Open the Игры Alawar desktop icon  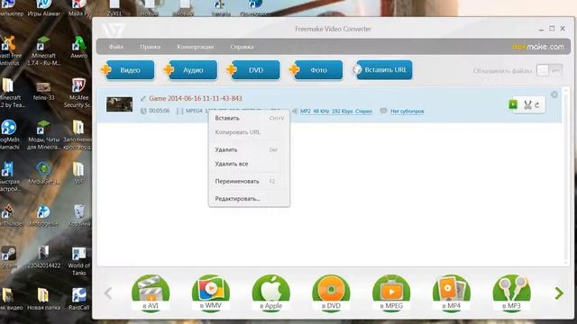(x=44, y=8)
